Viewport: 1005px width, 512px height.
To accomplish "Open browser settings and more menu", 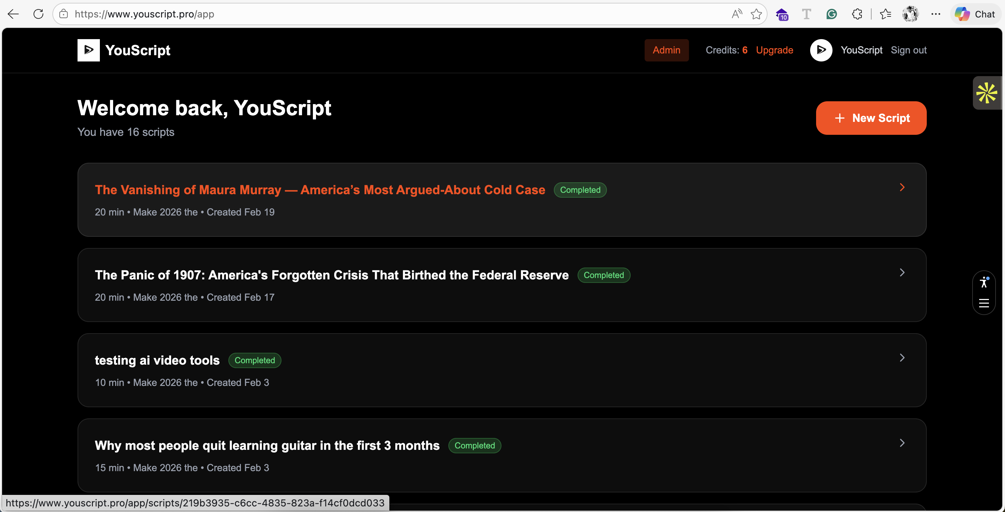I will click(936, 14).
